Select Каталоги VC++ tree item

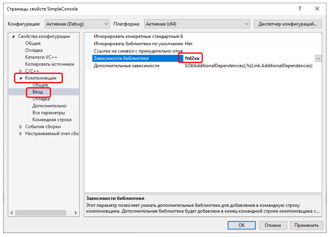[41, 57]
